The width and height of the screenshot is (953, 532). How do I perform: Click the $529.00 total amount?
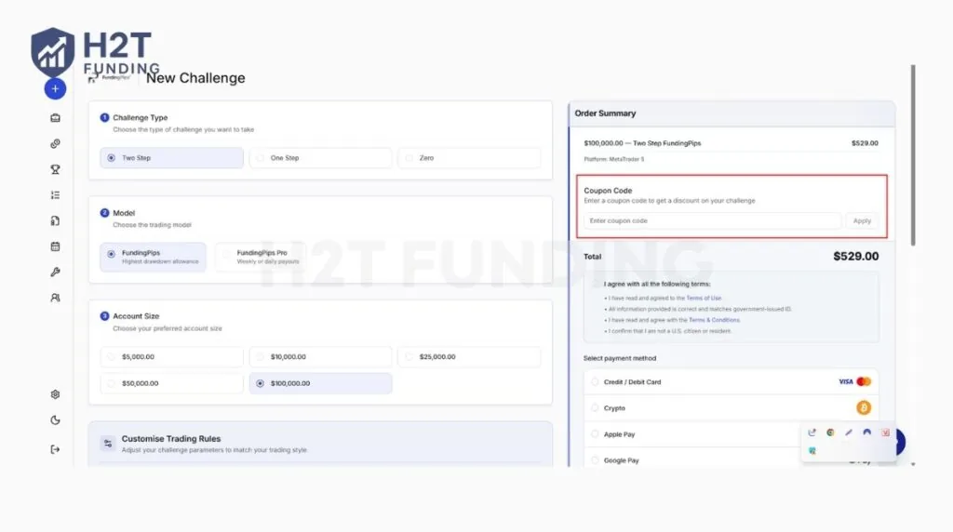point(856,257)
